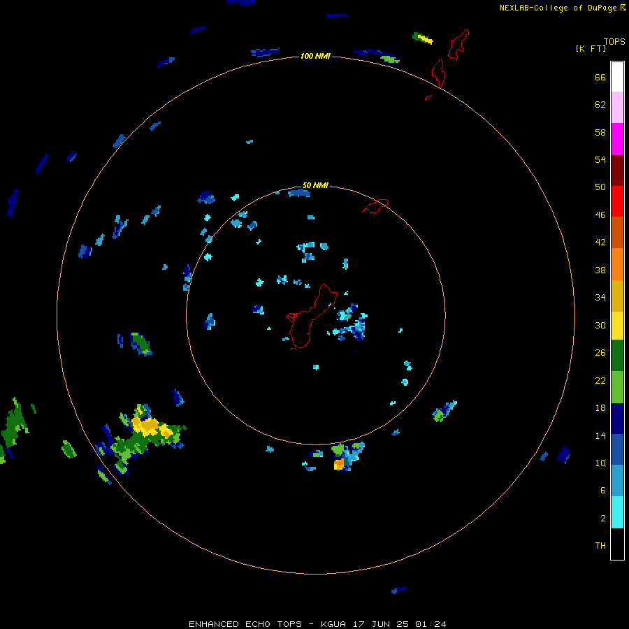Select the 62 value on the legend
Viewport: 629px width, 629px height.
click(600, 105)
